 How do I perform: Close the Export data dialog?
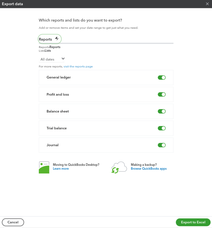[x=207, y=4]
